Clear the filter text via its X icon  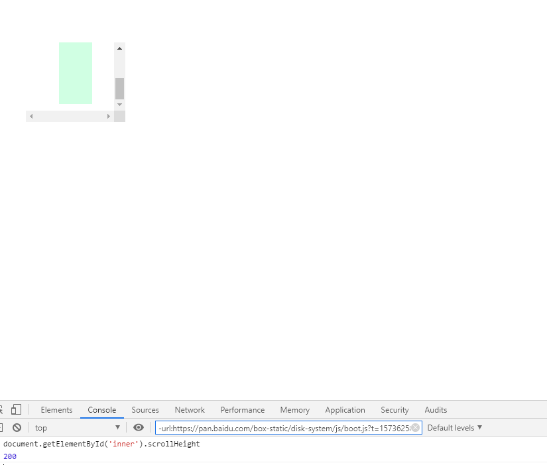[416, 427]
